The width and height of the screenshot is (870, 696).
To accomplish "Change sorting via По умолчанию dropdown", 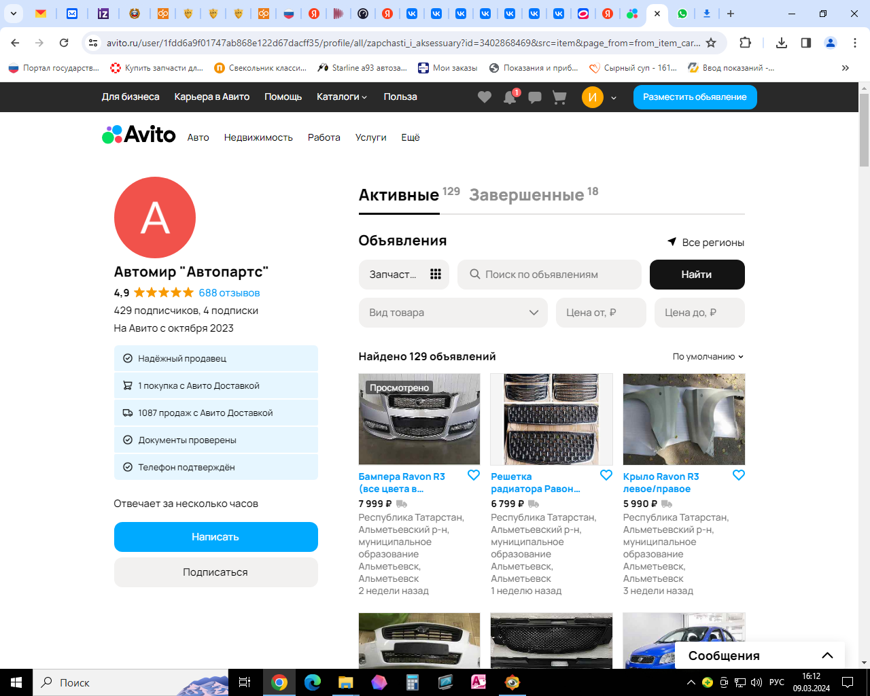I will [708, 357].
